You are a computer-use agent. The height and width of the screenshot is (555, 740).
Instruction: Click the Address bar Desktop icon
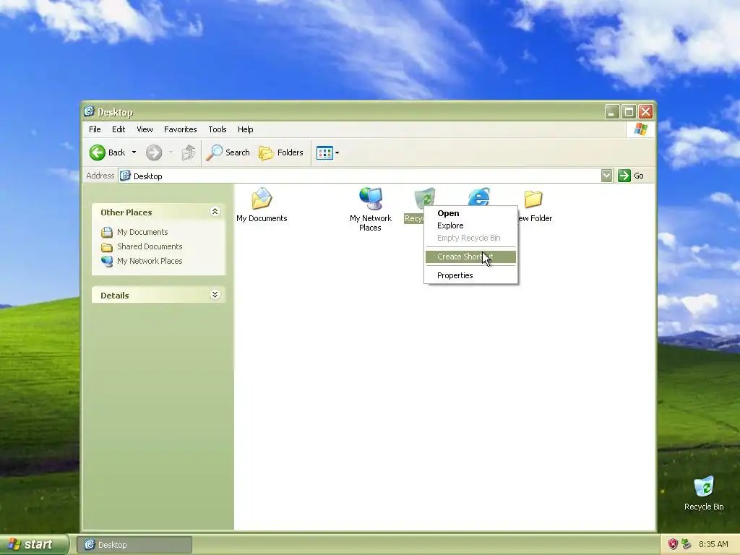[125, 176]
